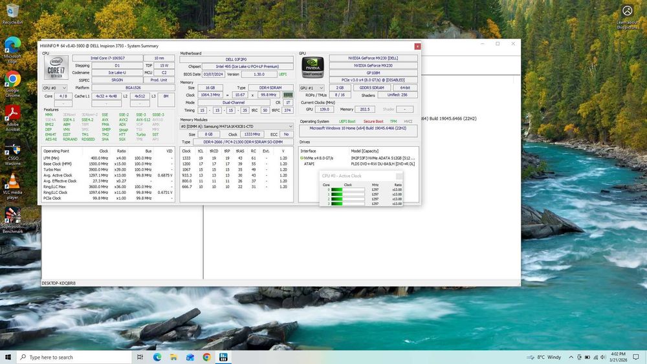
Task: Click the Core 0 clock bar
Action: click(x=348, y=189)
